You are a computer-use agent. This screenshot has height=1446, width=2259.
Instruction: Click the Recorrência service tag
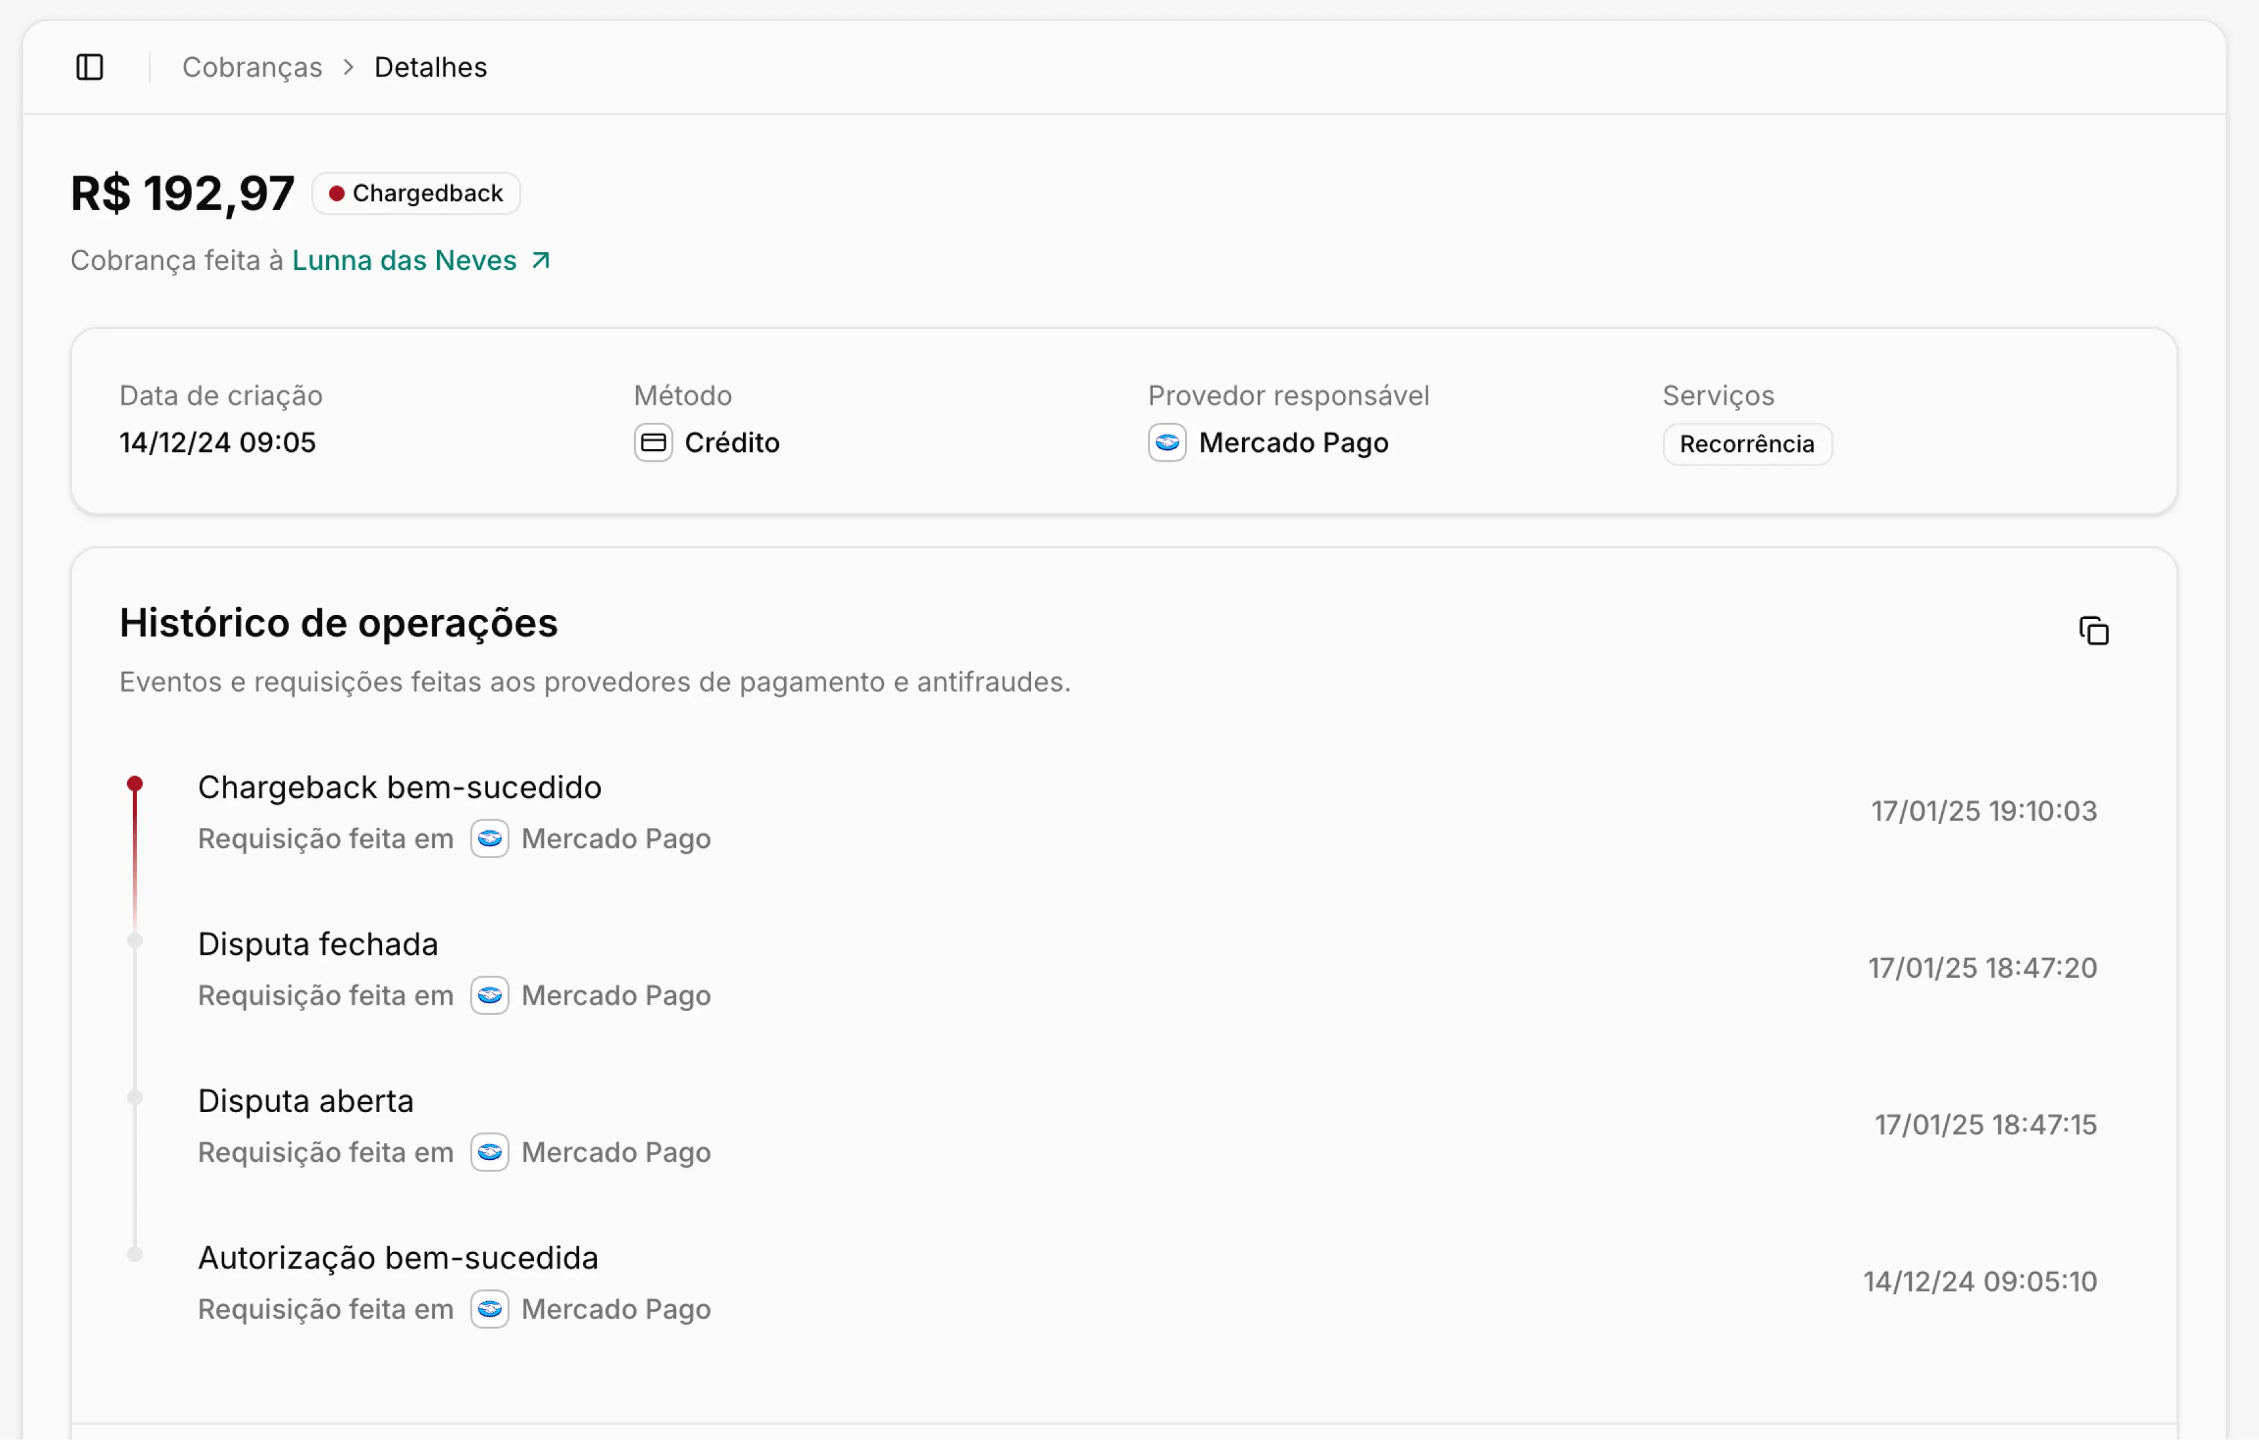click(x=1747, y=444)
